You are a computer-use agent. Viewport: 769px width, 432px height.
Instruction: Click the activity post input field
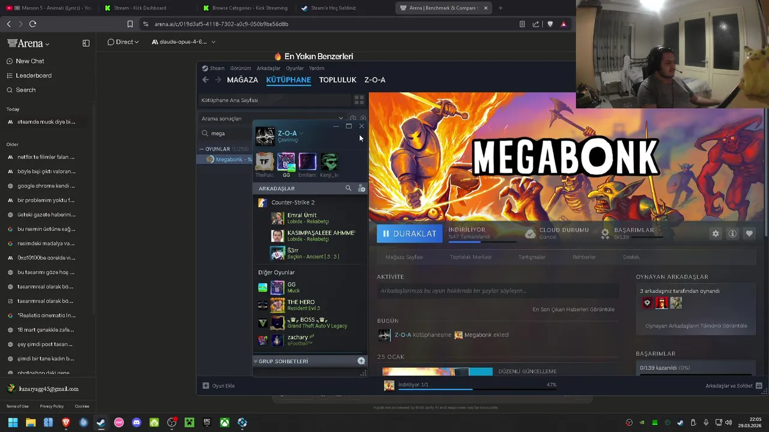(x=497, y=291)
